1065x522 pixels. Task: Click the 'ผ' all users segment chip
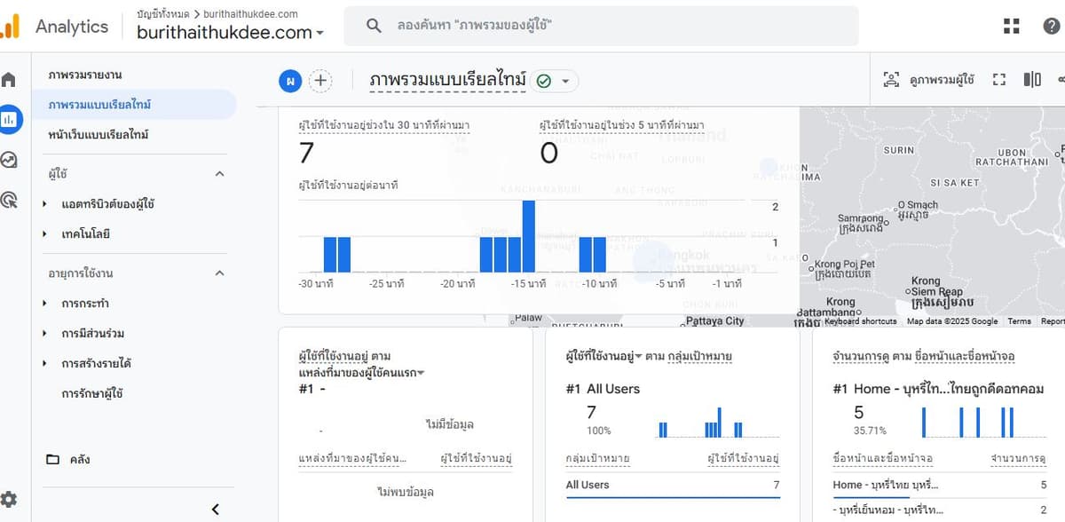pos(289,81)
